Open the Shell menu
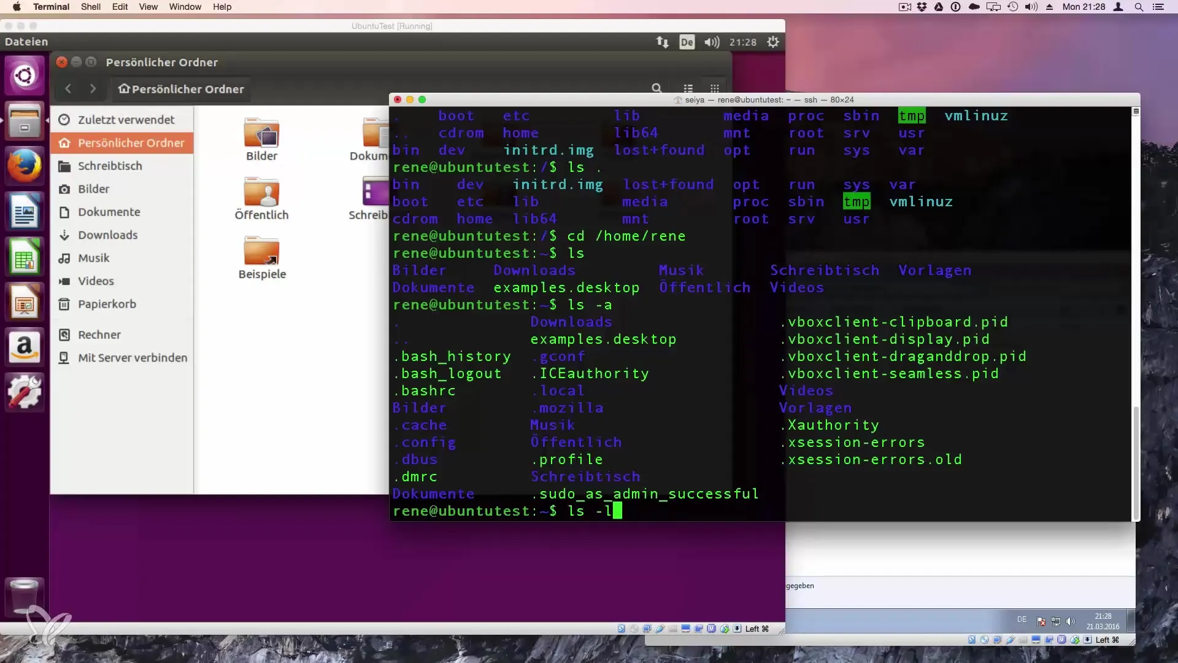This screenshot has width=1178, height=663. pyautogui.click(x=91, y=7)
